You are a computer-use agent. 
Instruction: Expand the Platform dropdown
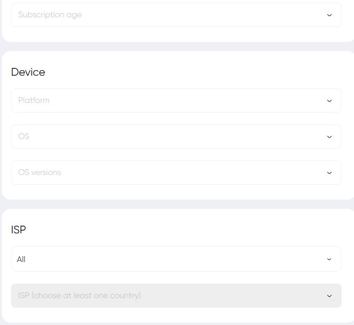tap(176, 101)
